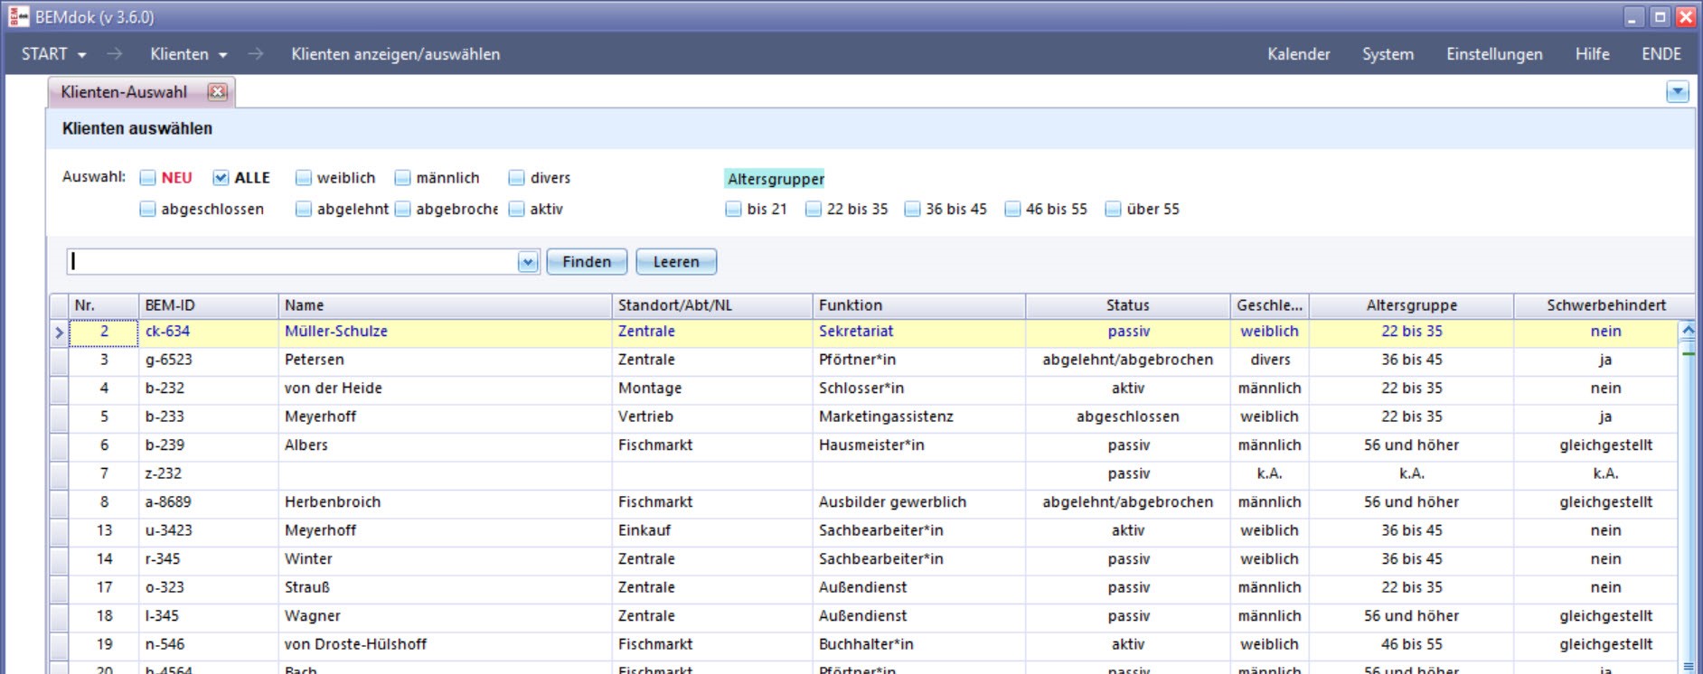Viewport: 1703px width, 674px height.
Task: Open the Einstellungen menu
Action: coord(1494,54)
